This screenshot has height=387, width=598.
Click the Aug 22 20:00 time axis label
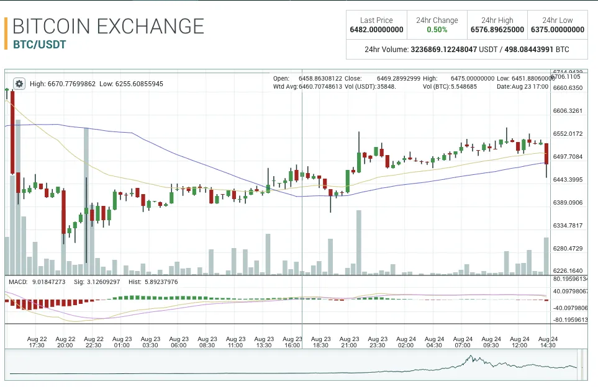(x=65, y=342)
